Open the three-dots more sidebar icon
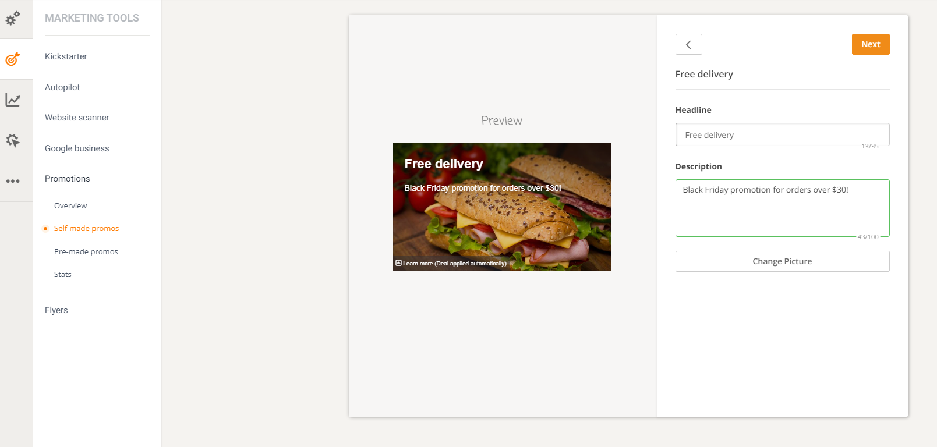 tap(13, 181)
